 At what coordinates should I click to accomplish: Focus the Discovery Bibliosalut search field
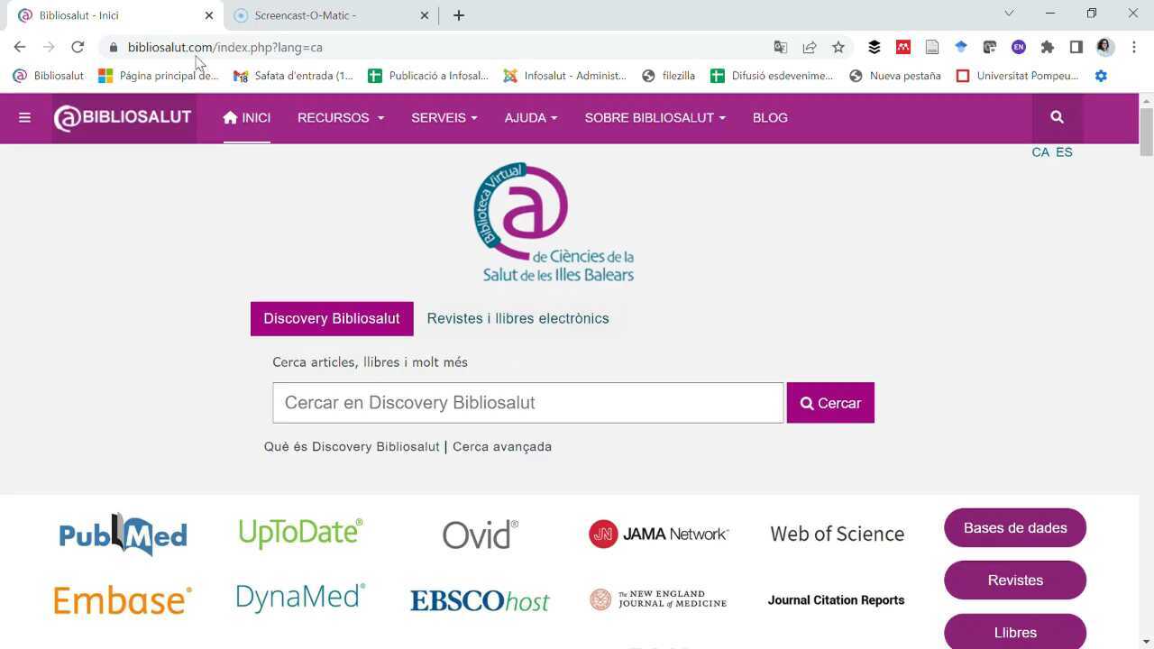point(528,403)
